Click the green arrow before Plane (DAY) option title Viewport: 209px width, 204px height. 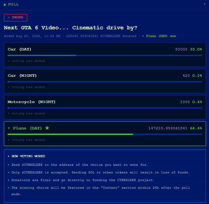(x=9, y=128)
